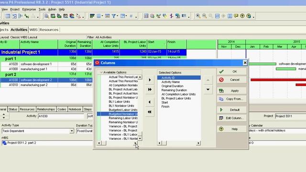Image resolution: width=306 pixels, height=172 pixels.
Task: Select 'BL Project Labor Units' in Selected Options
Action: 176,98
